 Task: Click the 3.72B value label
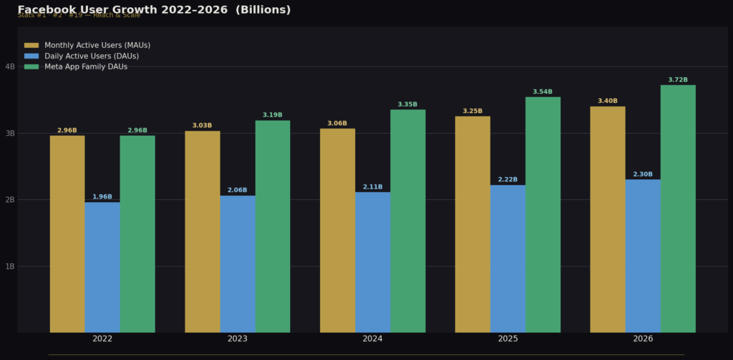(678, 80)
